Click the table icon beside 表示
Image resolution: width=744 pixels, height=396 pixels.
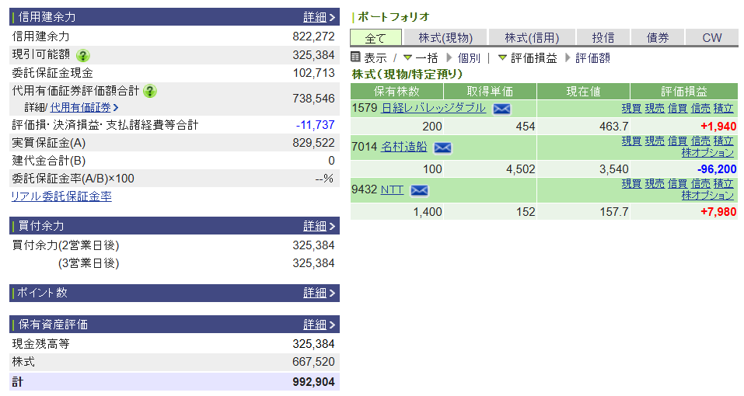[x=356, y=57]
